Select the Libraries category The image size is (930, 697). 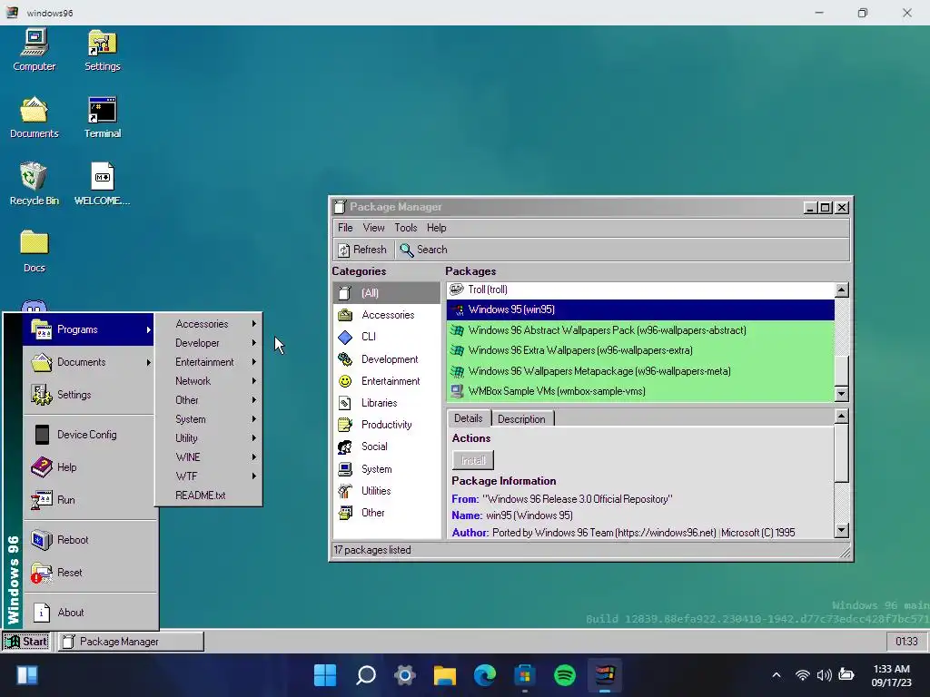[387, 403]
